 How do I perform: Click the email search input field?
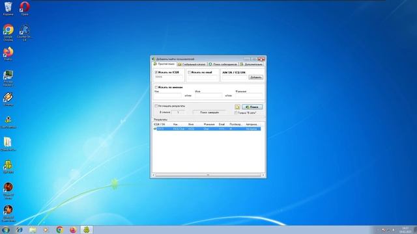pyautogui.click(x=203, y=77)
